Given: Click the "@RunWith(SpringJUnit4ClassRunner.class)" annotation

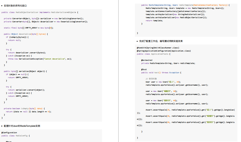Looking at the screenshot, I should click(158, 48).
